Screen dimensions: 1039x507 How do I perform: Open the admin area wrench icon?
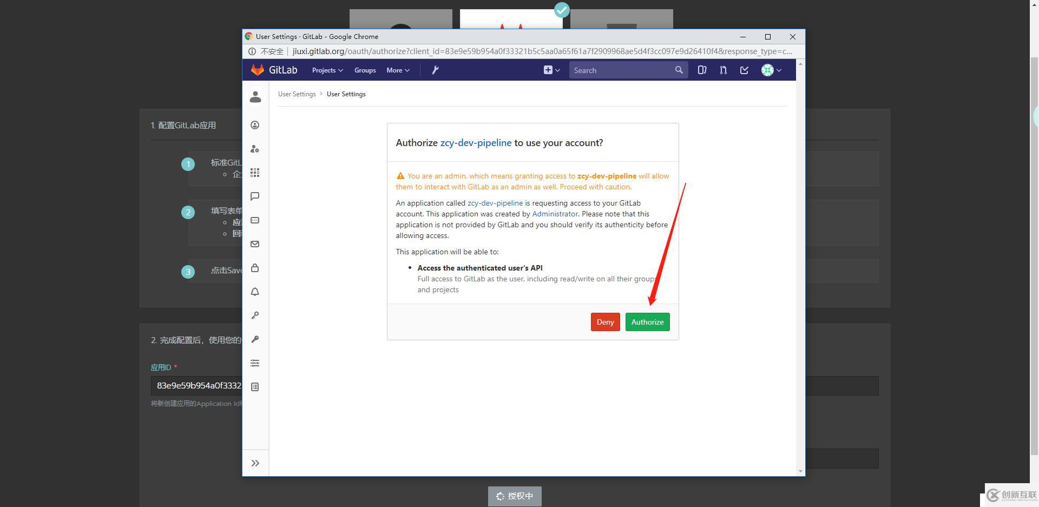pyautogui.click(x=435, y=70)
